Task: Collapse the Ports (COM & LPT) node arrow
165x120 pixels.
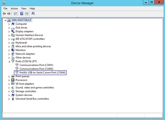Action: click(9, 62)
